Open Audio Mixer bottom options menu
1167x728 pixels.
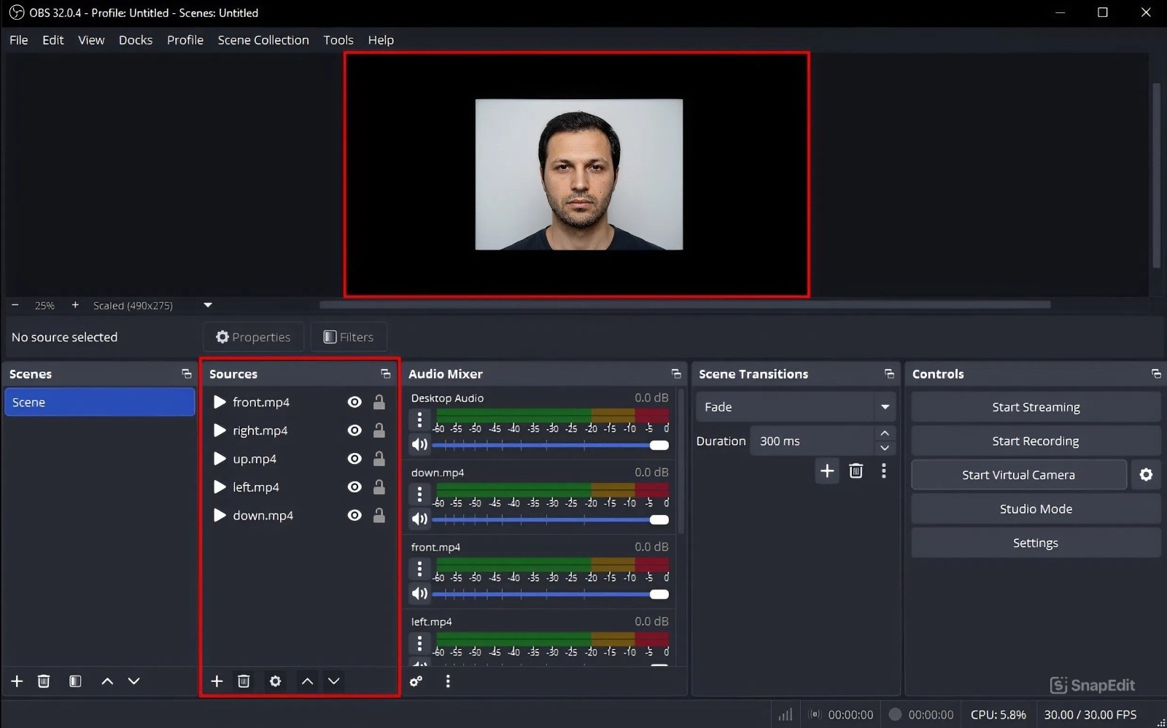point(448,681)
